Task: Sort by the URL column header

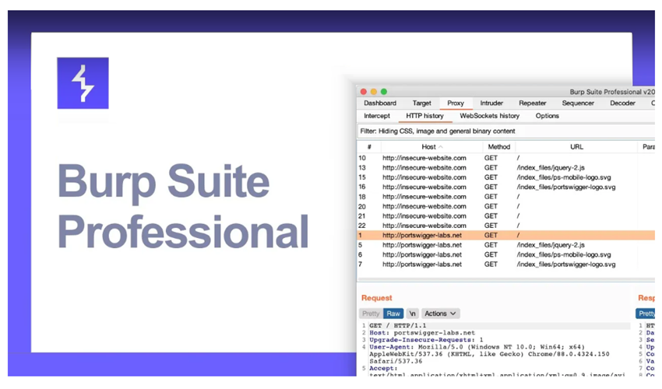Action: pos(576,147)
